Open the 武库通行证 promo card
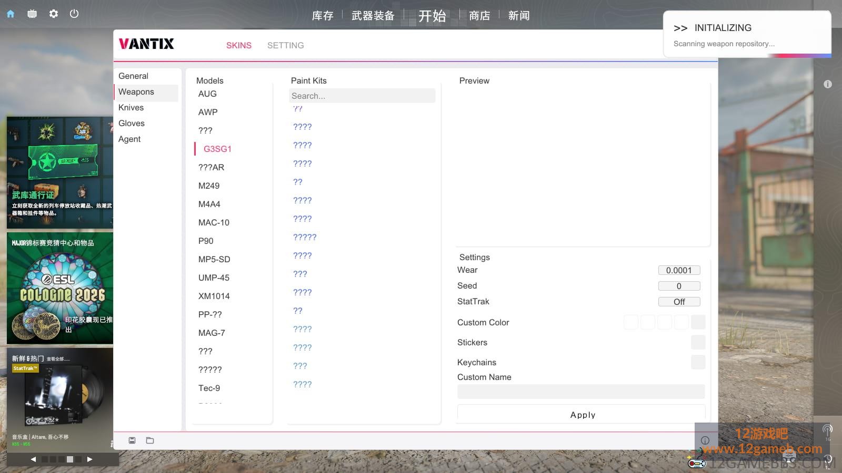Image resolution: width=842 pixels, height=473 pixels. (x=60, y=172)
